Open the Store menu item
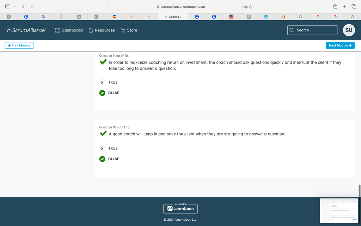The image size is (361, 226). tap(129, 30)
